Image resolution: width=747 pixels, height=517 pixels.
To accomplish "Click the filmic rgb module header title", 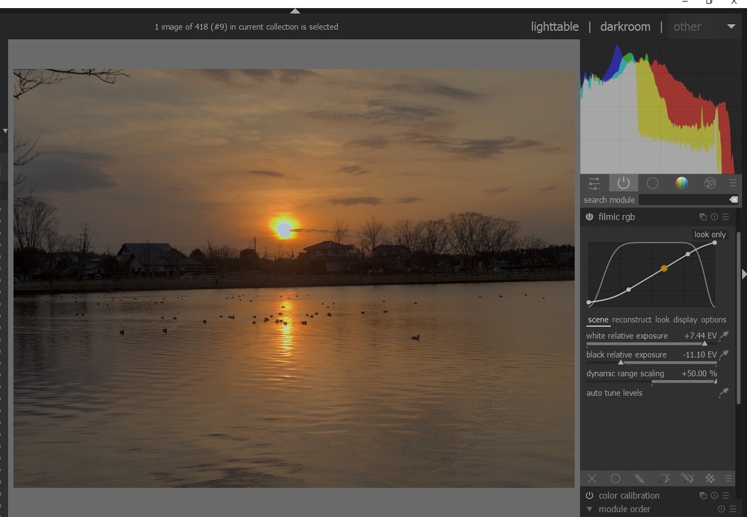I will (617, 217).
